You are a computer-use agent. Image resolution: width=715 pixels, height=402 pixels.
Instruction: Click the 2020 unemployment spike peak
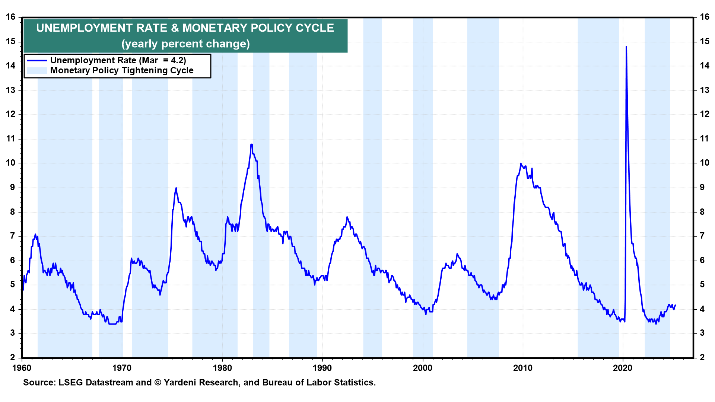[x=626, y=47]
